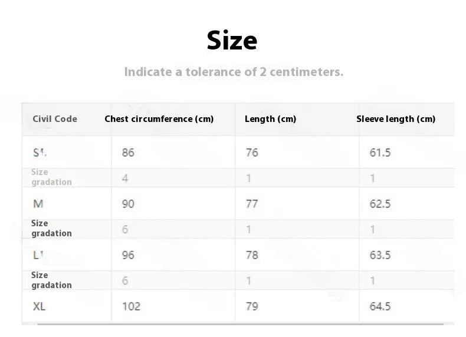466x337 pixels.
Task: Pick the length value 79 cell
Action: coord(252,306)
